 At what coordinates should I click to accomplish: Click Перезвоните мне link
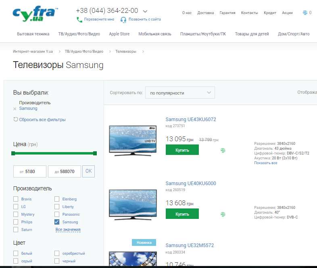(99, 19)
